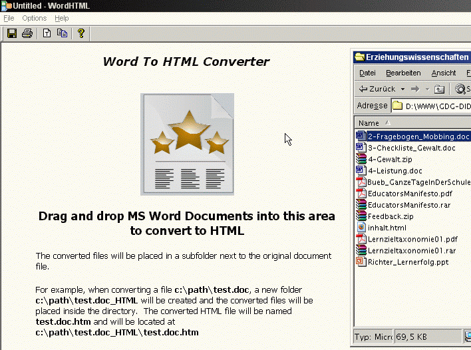Click the Save floppy disk toolbar icon
This screenshot has height=350, width=471.
(x=12, y=33)
